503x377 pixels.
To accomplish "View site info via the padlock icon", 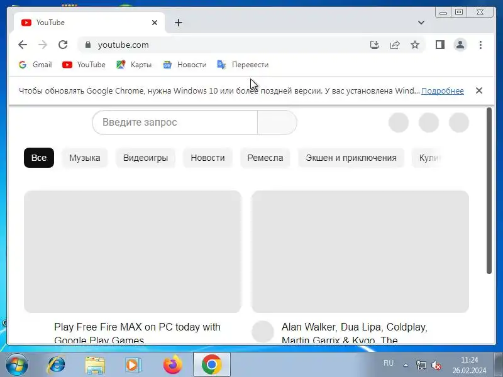I will click(x=88, y=45).
